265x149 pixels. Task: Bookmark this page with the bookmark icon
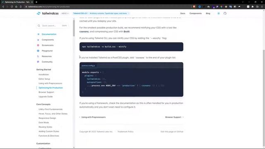point(21,7)
